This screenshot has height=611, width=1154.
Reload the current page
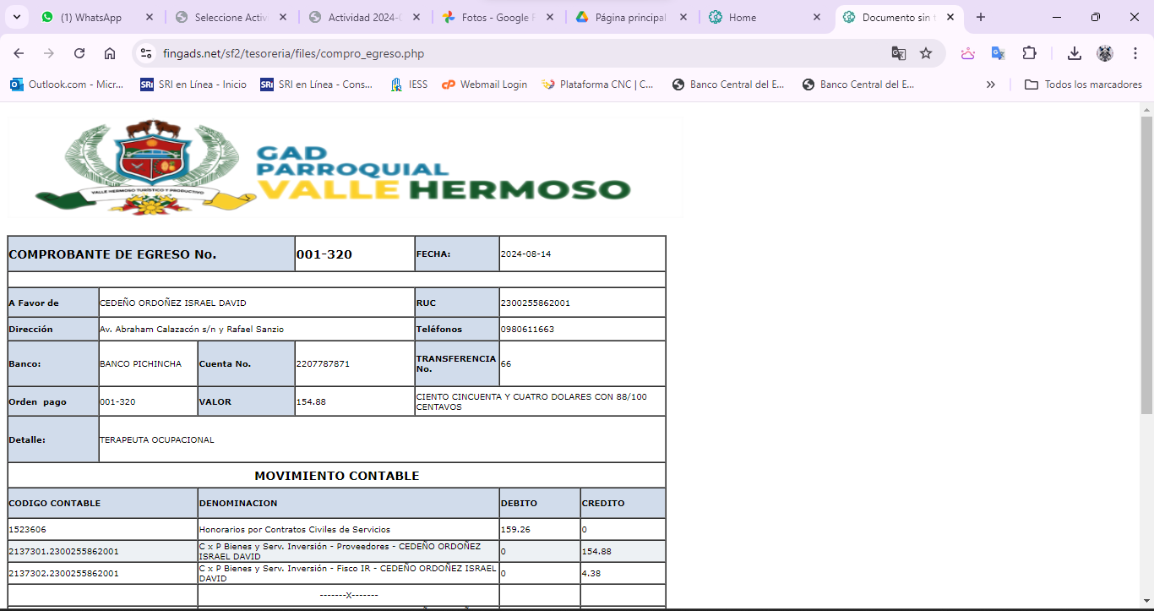click(79, 53)
